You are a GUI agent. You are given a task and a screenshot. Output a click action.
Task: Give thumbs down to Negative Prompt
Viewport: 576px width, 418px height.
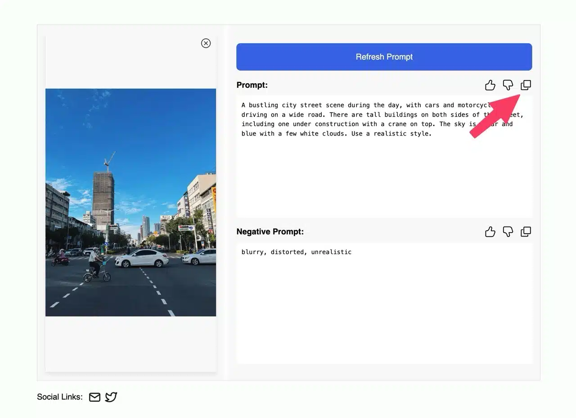508,232
